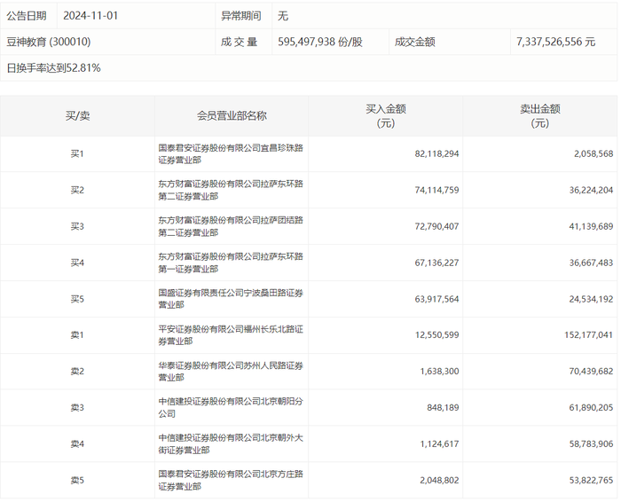The height and width of the screenshot is (502, 621).
Task: Click buy amount 74,114,759
Action: (x=436, y=191)
